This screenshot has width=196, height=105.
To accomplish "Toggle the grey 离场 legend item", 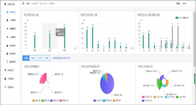I will [x=186, y=18].
